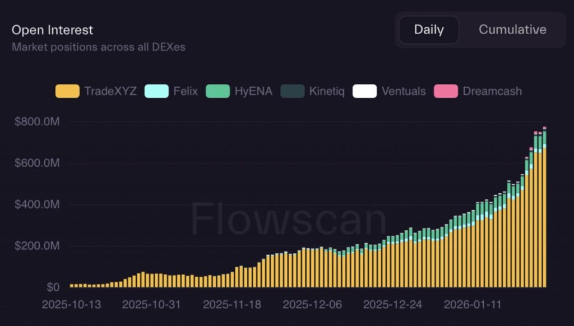Click the pink Dreamcash legend swatch
Viewport: 574px width, 326px height.
(446, 91)
